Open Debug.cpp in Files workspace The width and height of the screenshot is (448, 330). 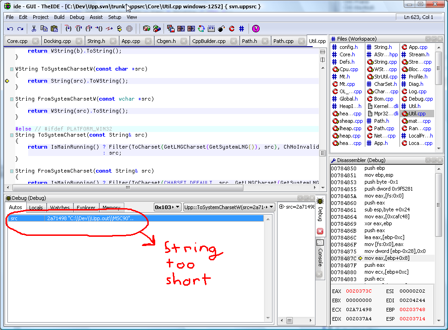(420, 99)
